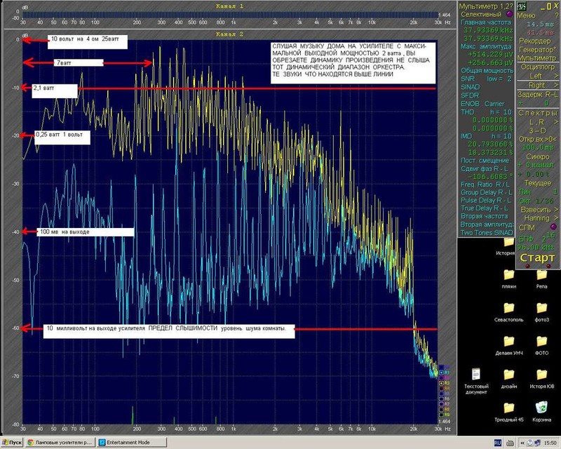Viewport: 561px width, 449px height.
Task: Click the Пуск start button
Action: click(12, 443)
